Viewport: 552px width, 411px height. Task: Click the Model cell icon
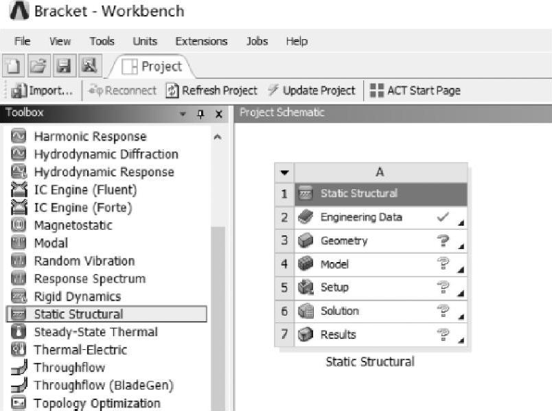coord(306,264)
